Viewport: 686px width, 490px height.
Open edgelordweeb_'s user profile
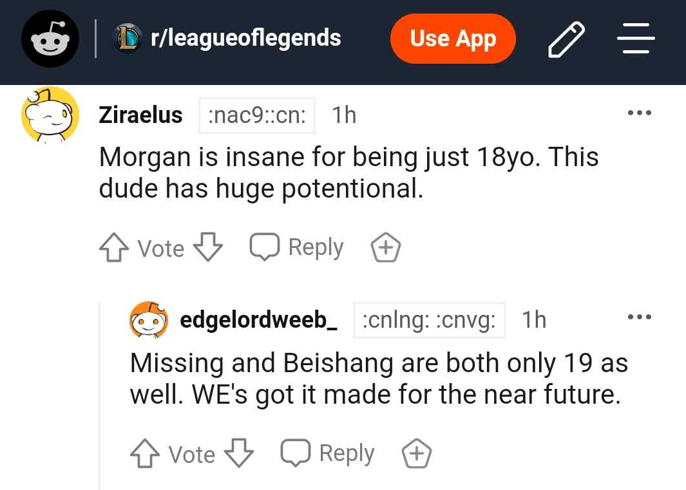pos(258,320)
